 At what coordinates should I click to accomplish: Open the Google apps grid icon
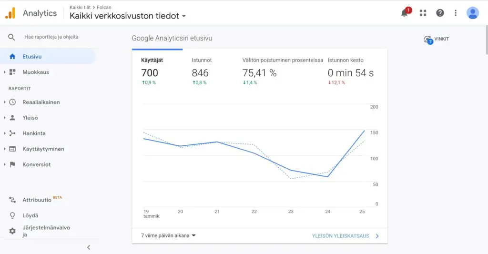coord(423,13)
